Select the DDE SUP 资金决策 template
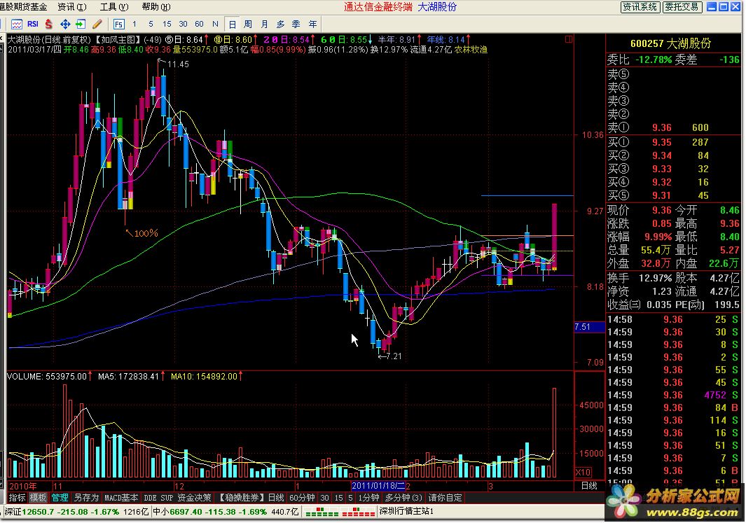The height and width of the screenshot is (523, 746). [177, 498]
